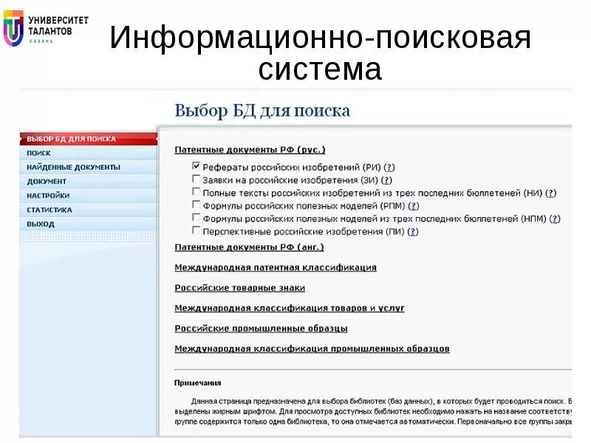The width and height of the screenshot is (591, 443).
Task: Go to the ПОИСК menu item
Action: coord(89,153)
